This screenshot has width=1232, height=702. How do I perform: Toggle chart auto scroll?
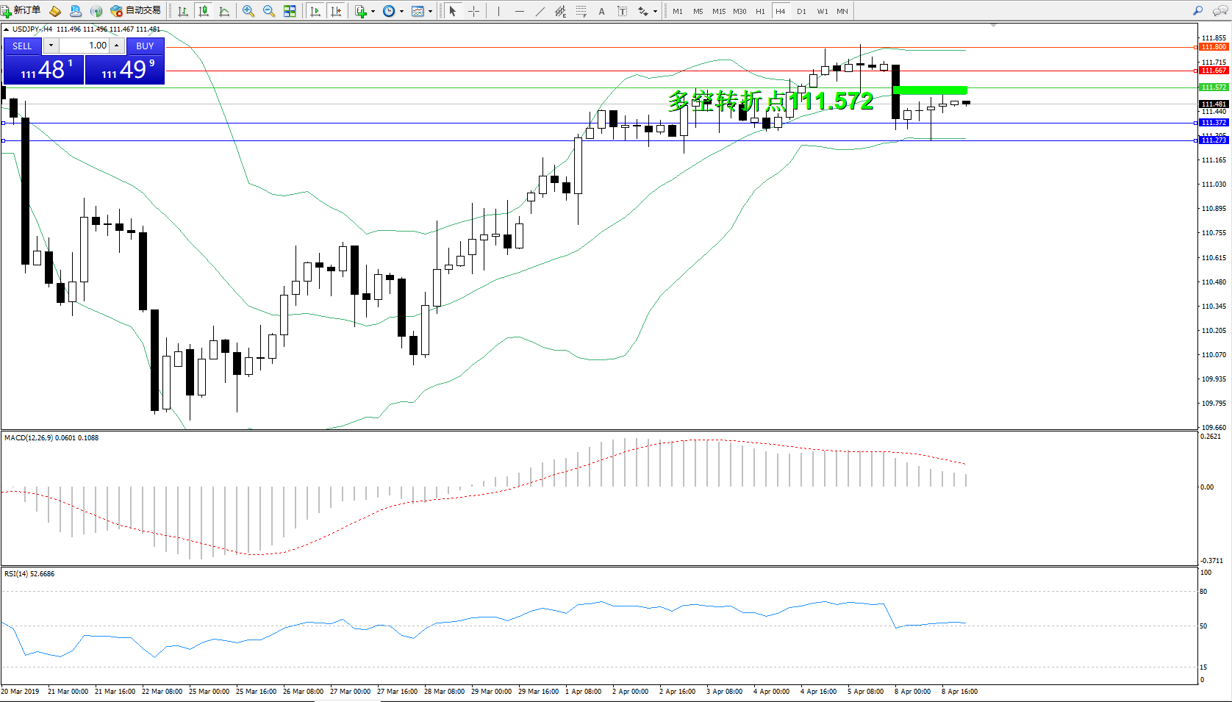click(315, 11)
